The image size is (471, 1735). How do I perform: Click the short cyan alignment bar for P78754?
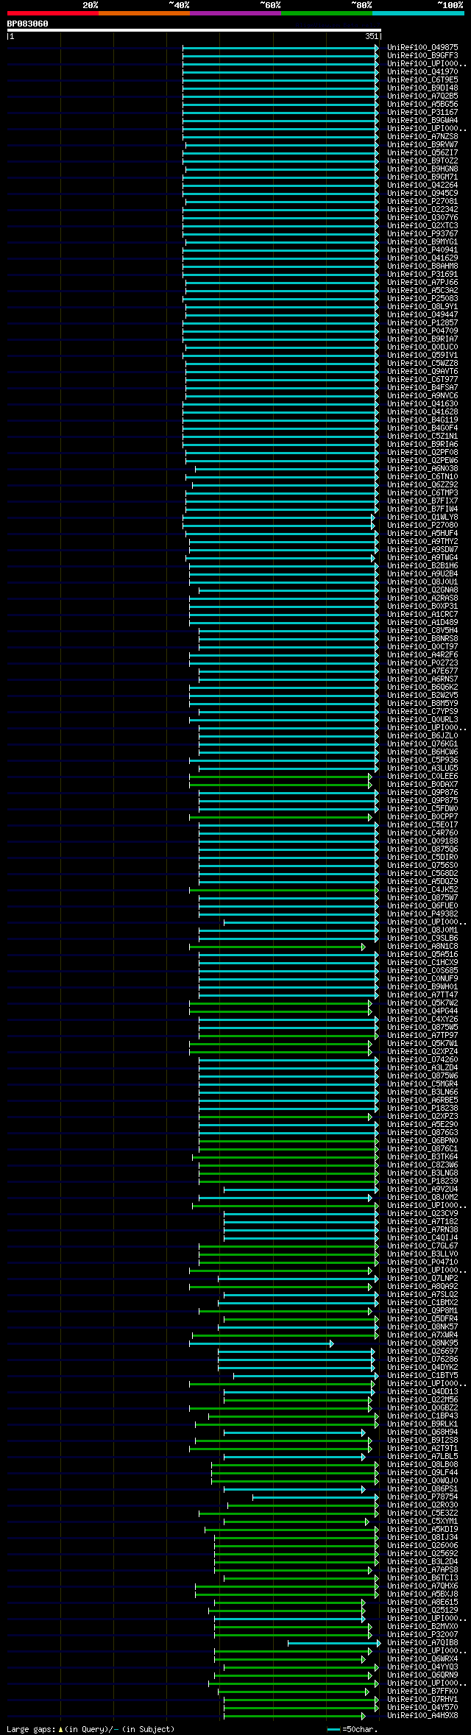(316, 1497)
